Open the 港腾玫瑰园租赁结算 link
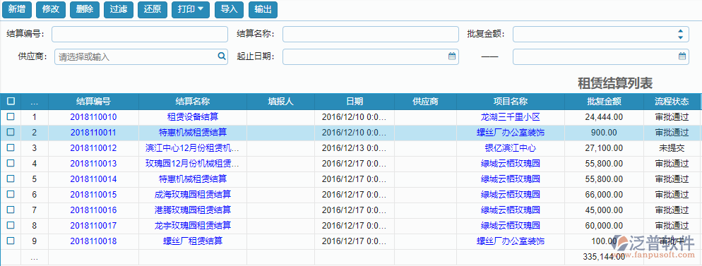702x266 pixels. coord(193,210)
